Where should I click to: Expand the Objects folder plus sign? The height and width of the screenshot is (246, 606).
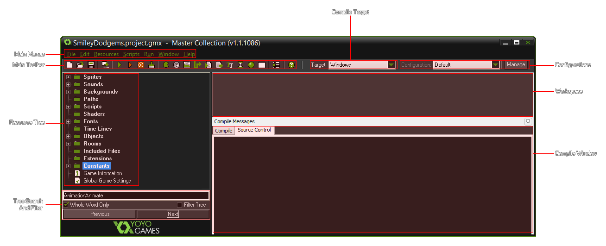point(68,136)
